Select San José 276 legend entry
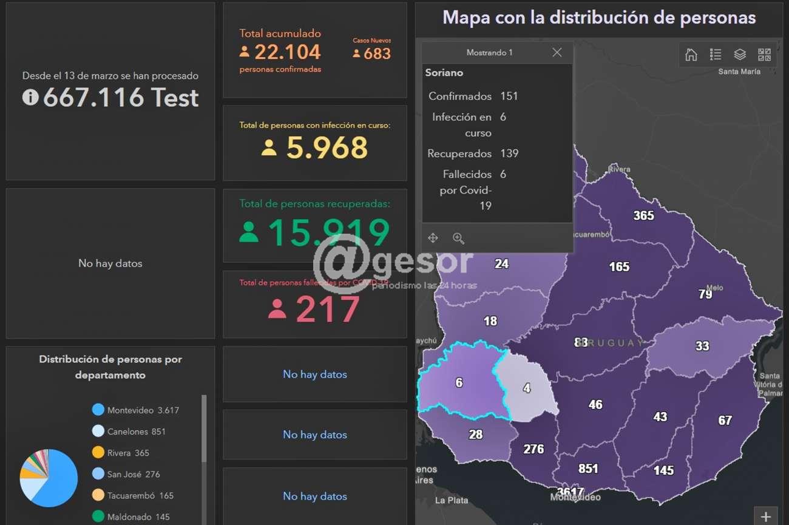Image resolution: width=789 pixels, height=525 pixels. [x=133, y=474]
